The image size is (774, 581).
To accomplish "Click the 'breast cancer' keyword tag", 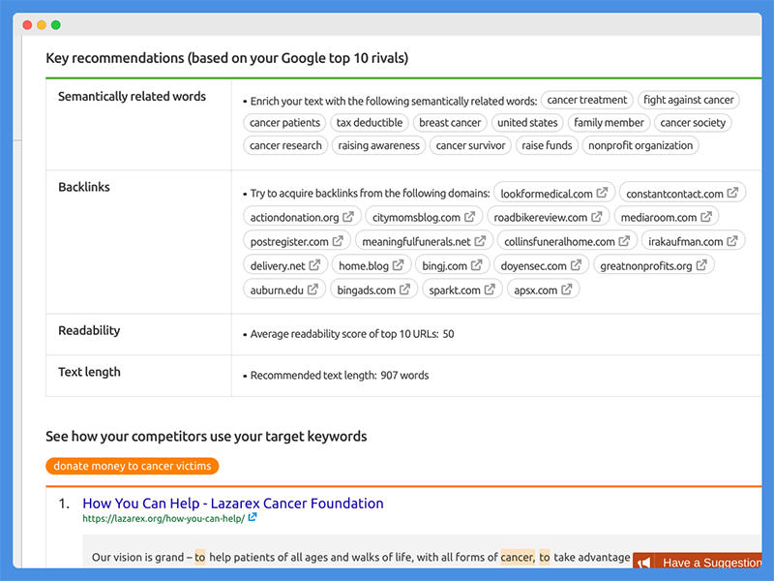I will click(450, 123).
